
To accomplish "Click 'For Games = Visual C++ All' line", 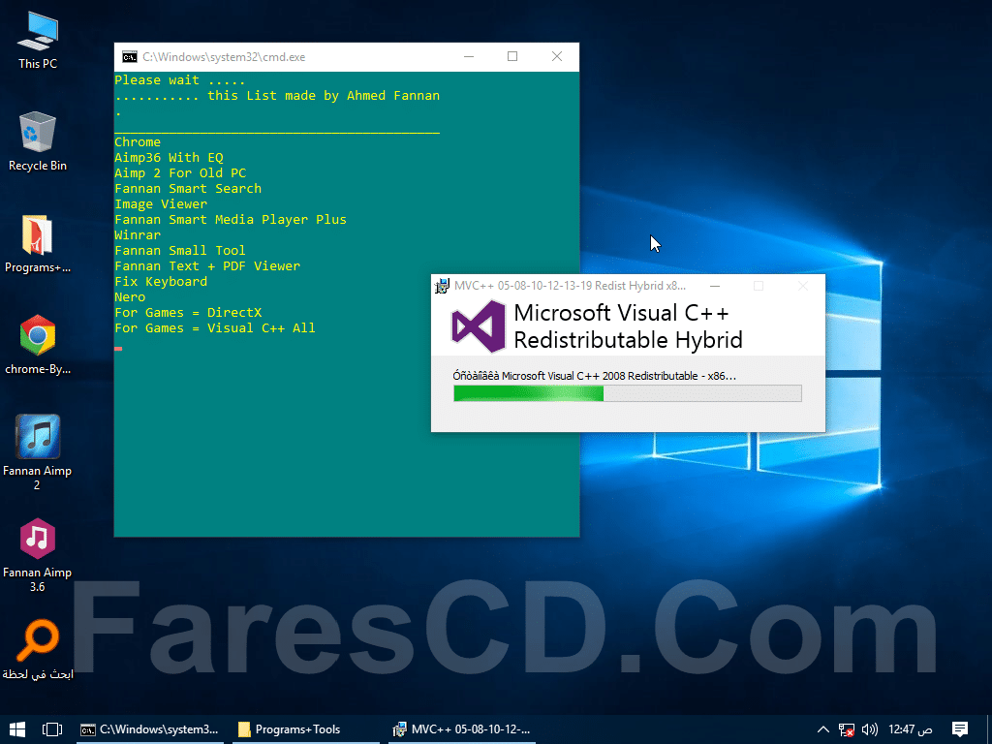I will tap(215, 328).
